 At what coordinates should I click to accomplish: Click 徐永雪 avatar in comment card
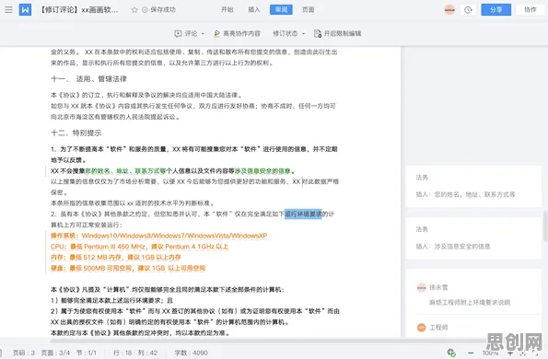pos(422,287)
